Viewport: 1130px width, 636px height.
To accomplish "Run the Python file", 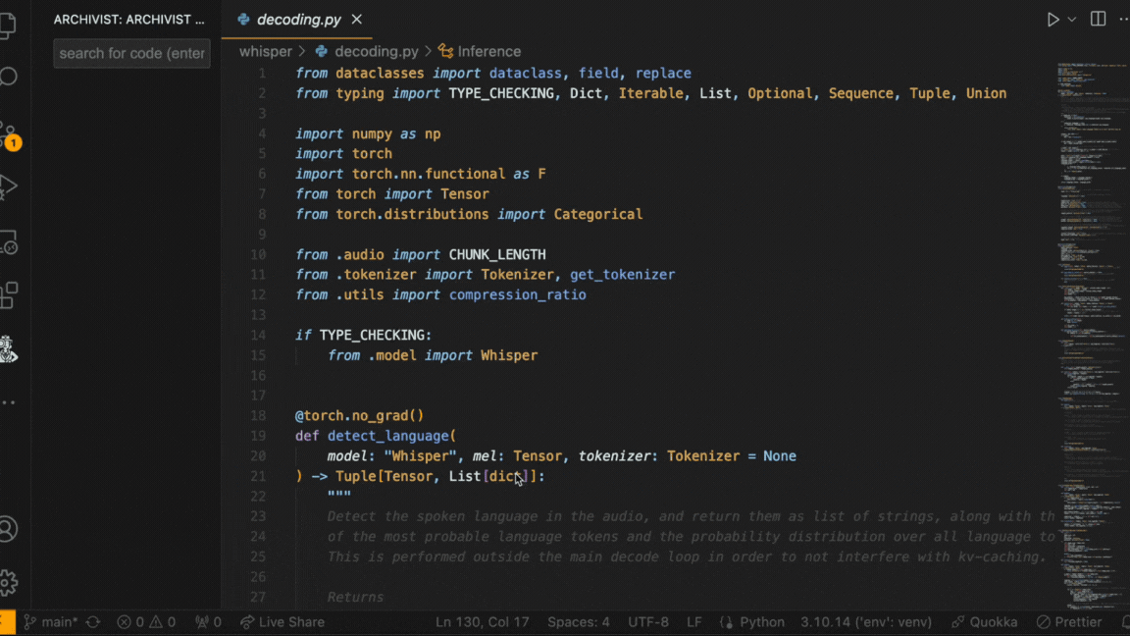I will [x=1053, y=20].
